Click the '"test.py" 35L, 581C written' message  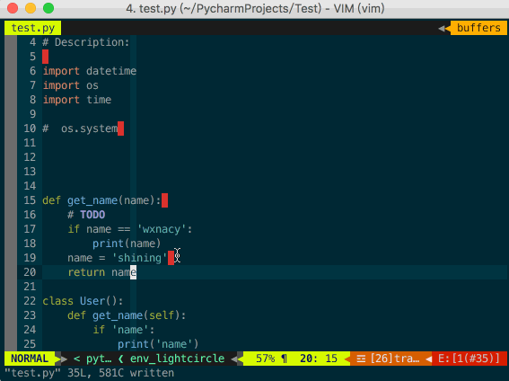click(x=89, y=373)
